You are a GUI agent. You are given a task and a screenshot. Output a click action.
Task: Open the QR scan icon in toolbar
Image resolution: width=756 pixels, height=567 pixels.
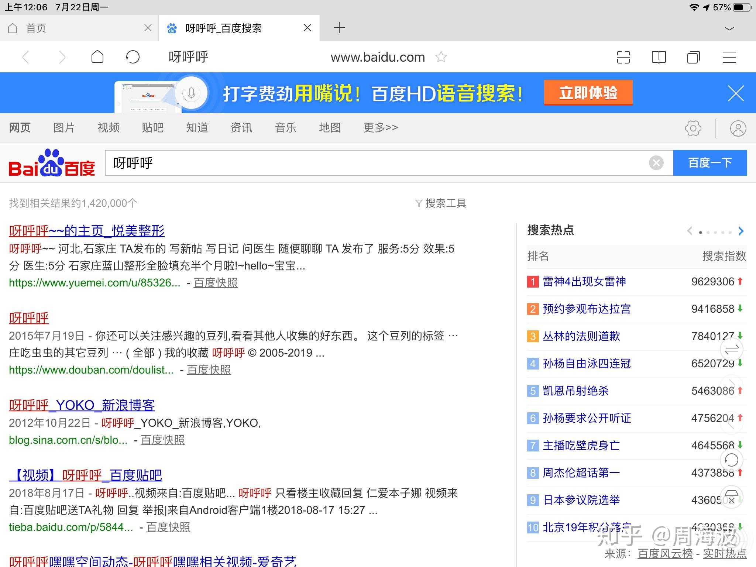(623, 57)
